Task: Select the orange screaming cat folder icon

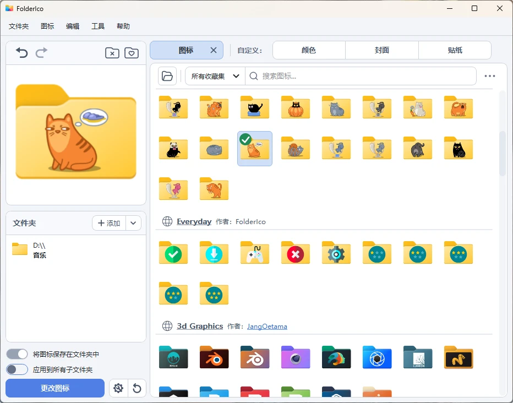Action: (x=459, y=107)
